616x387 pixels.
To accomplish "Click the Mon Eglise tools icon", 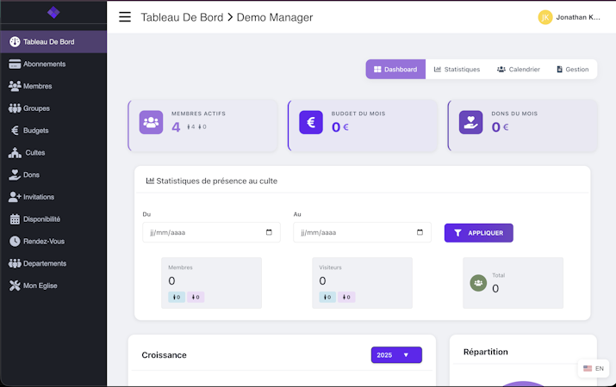I will (15, 286).
